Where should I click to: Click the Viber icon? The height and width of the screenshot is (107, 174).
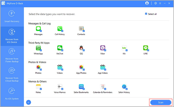[x=103, y=48]
